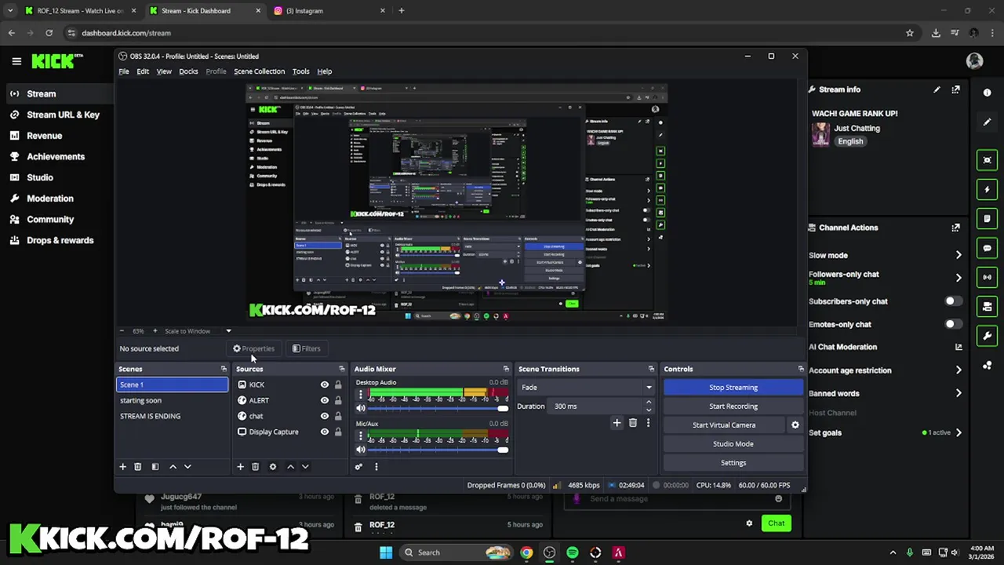Edit Stream info with pencil icon
Viewport: 1004px width, 565px height.
pyautogui.click(x=937, y=89)
